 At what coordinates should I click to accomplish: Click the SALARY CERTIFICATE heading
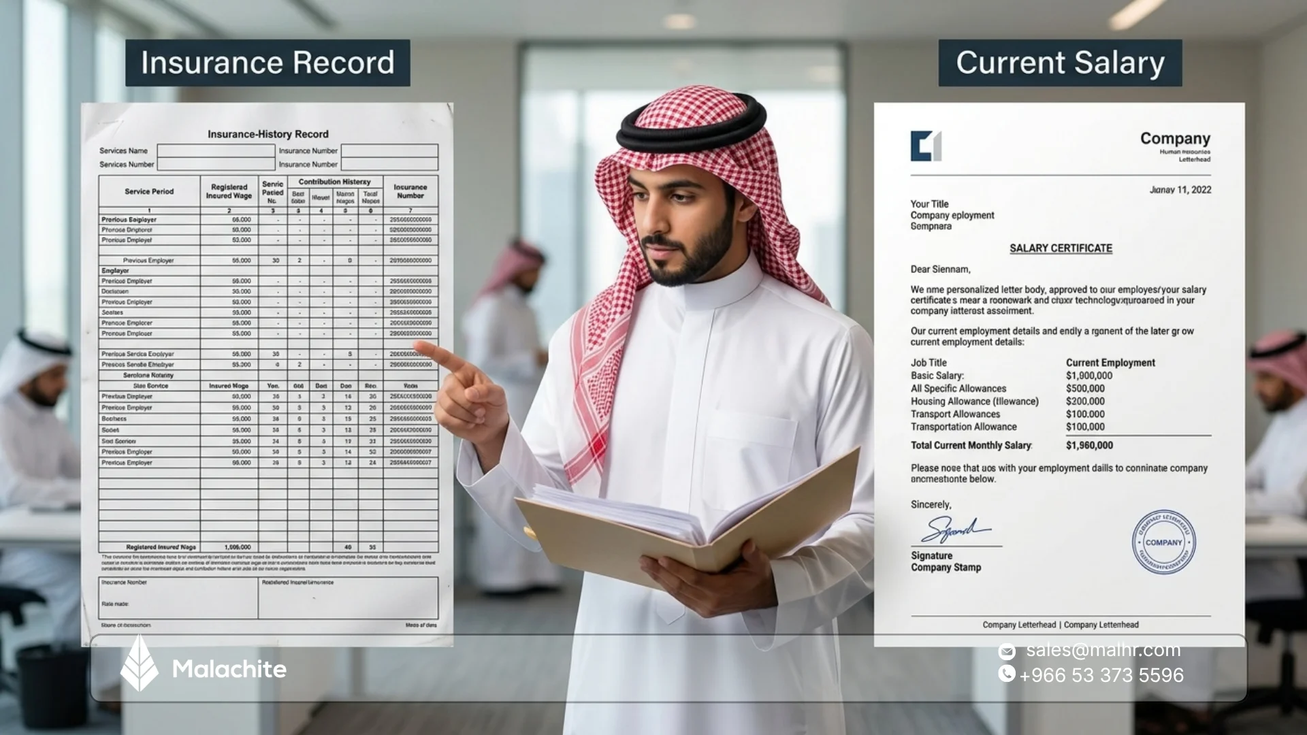[1061, 248]
